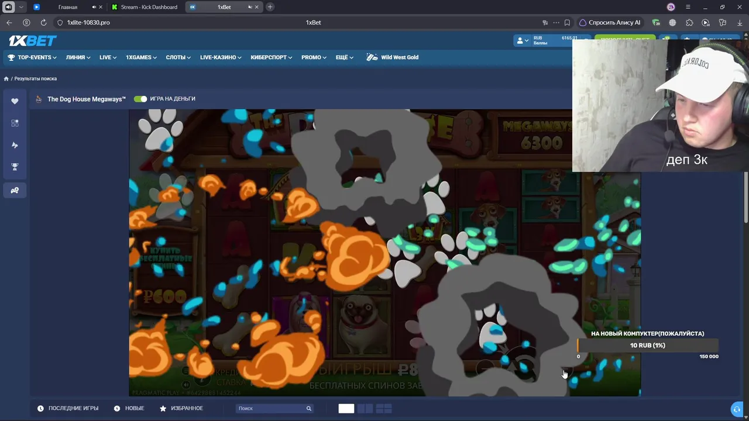
Task: Expand the LIVE-КАЗИНО menu
Action: [221, 57]
